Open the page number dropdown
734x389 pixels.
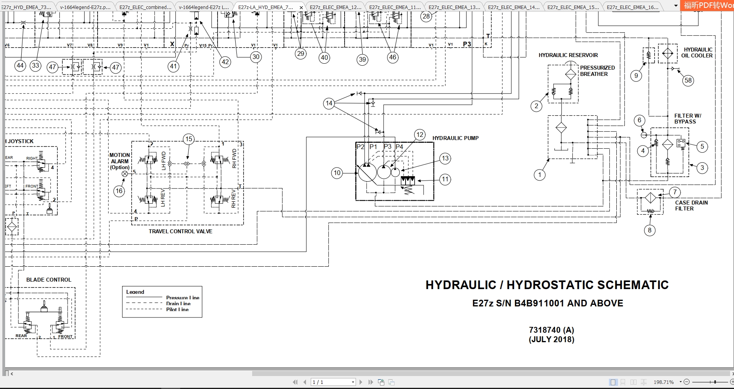pos(353,382)
